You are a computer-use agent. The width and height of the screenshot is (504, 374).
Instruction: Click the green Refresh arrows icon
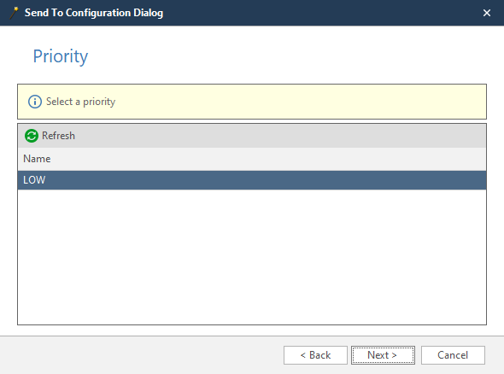pos(32,136)
